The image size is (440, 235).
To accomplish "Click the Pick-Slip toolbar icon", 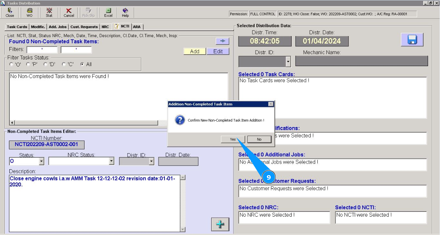I will [x=88, y=13].
